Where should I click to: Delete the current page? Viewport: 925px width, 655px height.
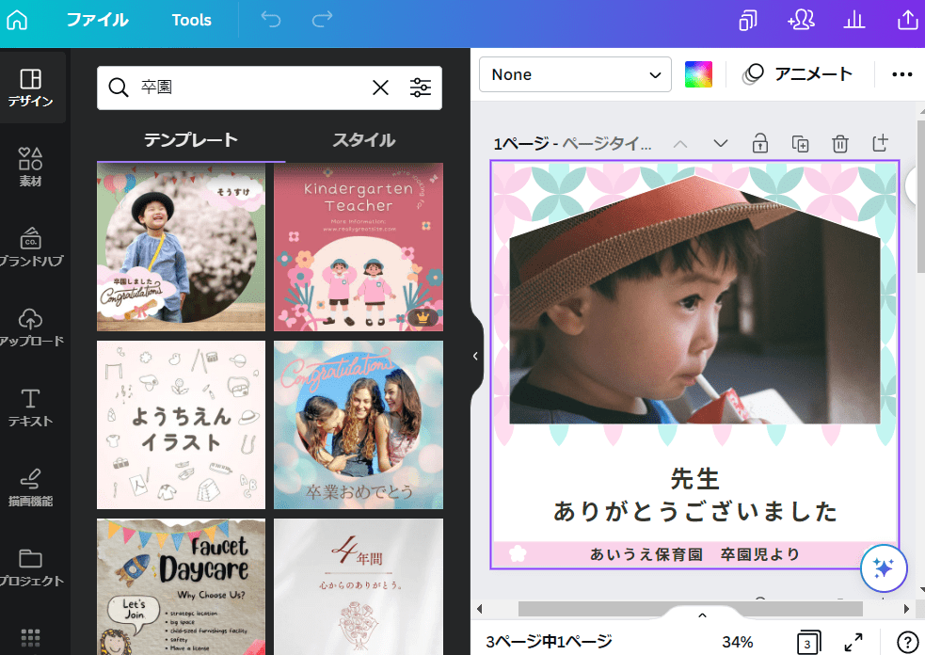point(839,143)
